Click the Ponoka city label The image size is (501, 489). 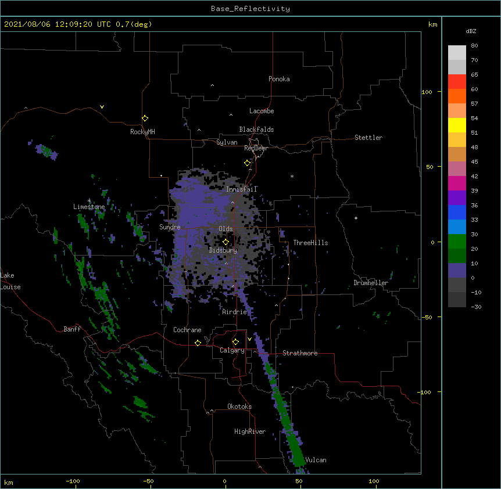coord(279,79)
